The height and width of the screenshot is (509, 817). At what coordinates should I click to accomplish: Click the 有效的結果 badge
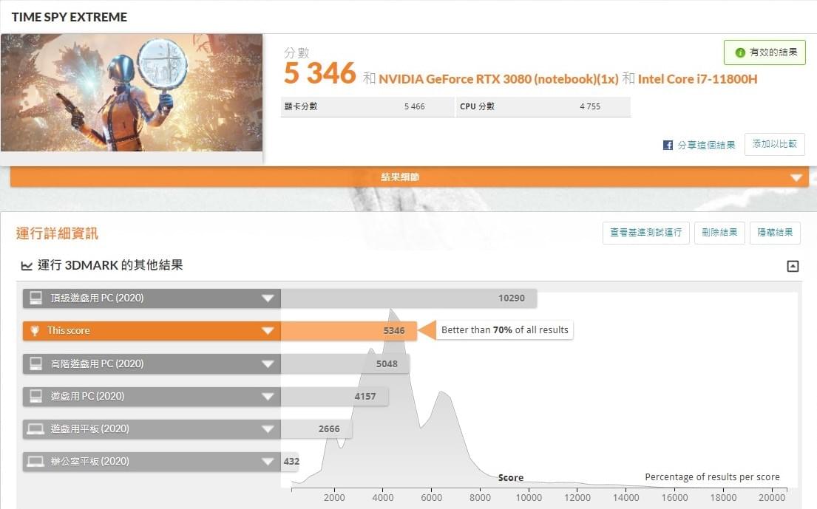point(765,52)
